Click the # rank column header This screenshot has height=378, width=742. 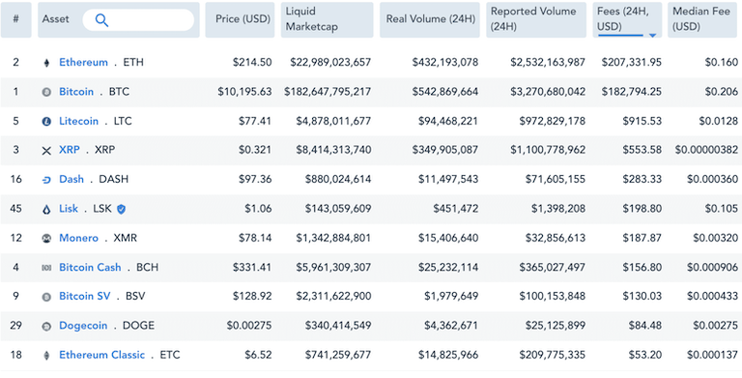tap(16, 20)
